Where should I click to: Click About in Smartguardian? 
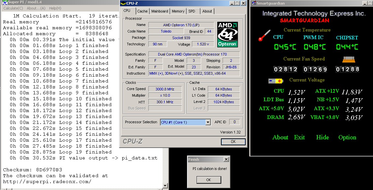click(280, 137)
